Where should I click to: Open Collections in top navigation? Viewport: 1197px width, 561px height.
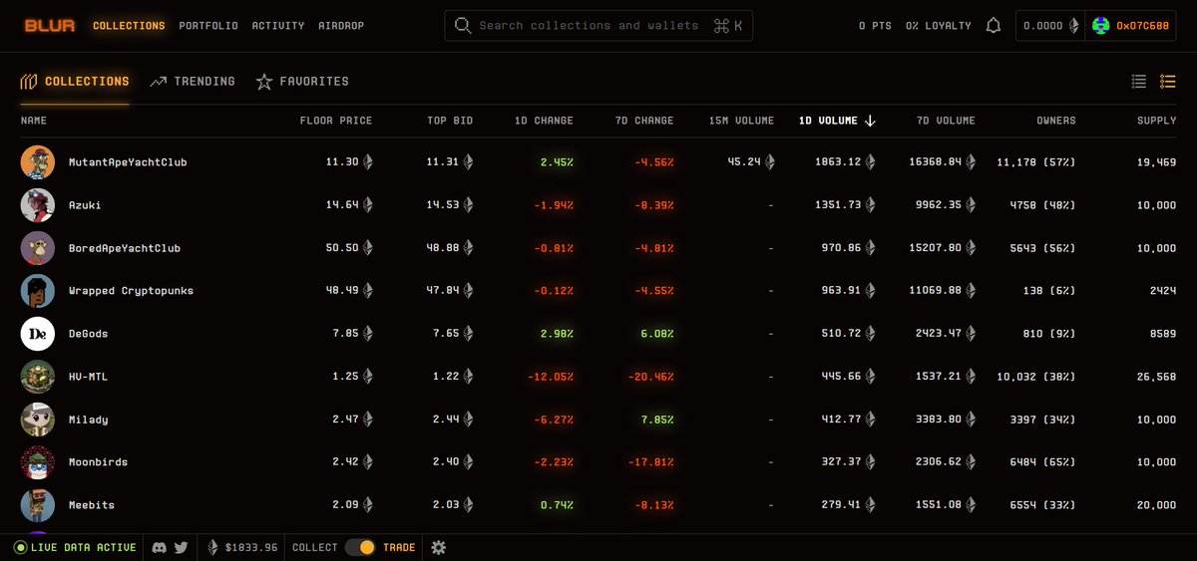(x=129, y=26)
